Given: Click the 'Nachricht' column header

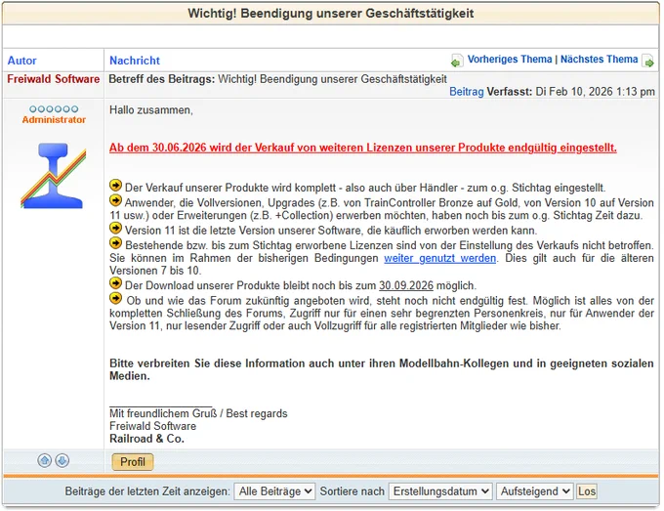Looking at the screenshot, I should (x=135, y=61).
